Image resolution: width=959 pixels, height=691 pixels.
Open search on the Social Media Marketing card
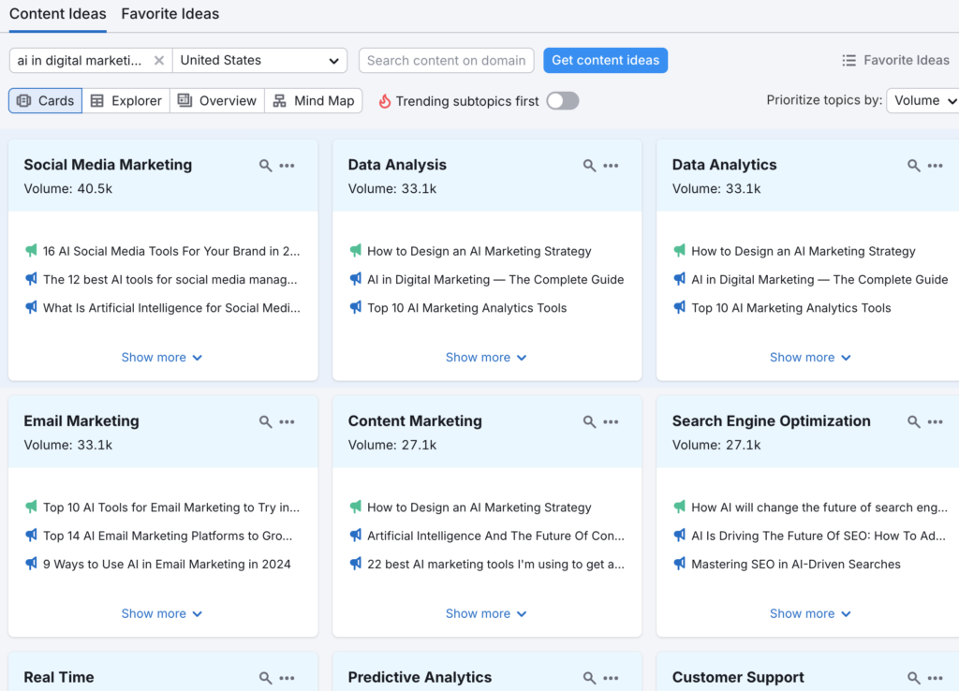(x=266, y=164)
